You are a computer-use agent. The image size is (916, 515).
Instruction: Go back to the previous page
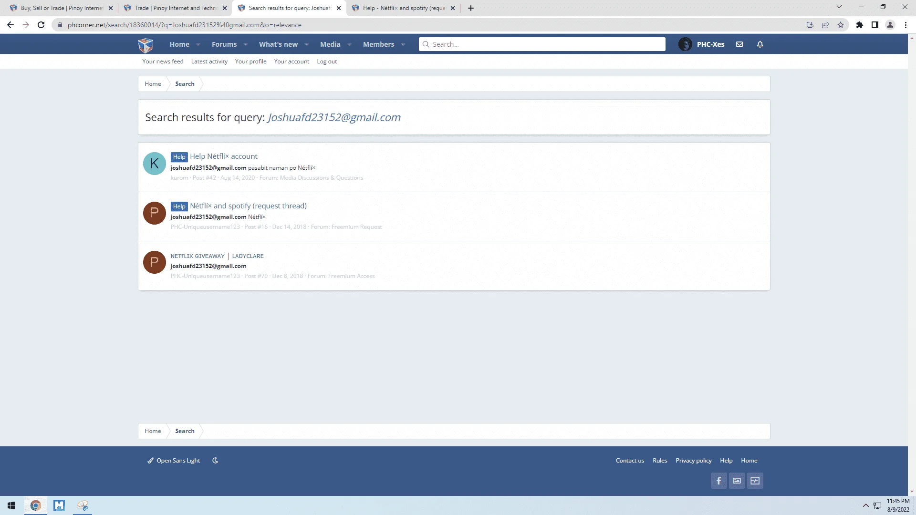[x=10, y=25]
